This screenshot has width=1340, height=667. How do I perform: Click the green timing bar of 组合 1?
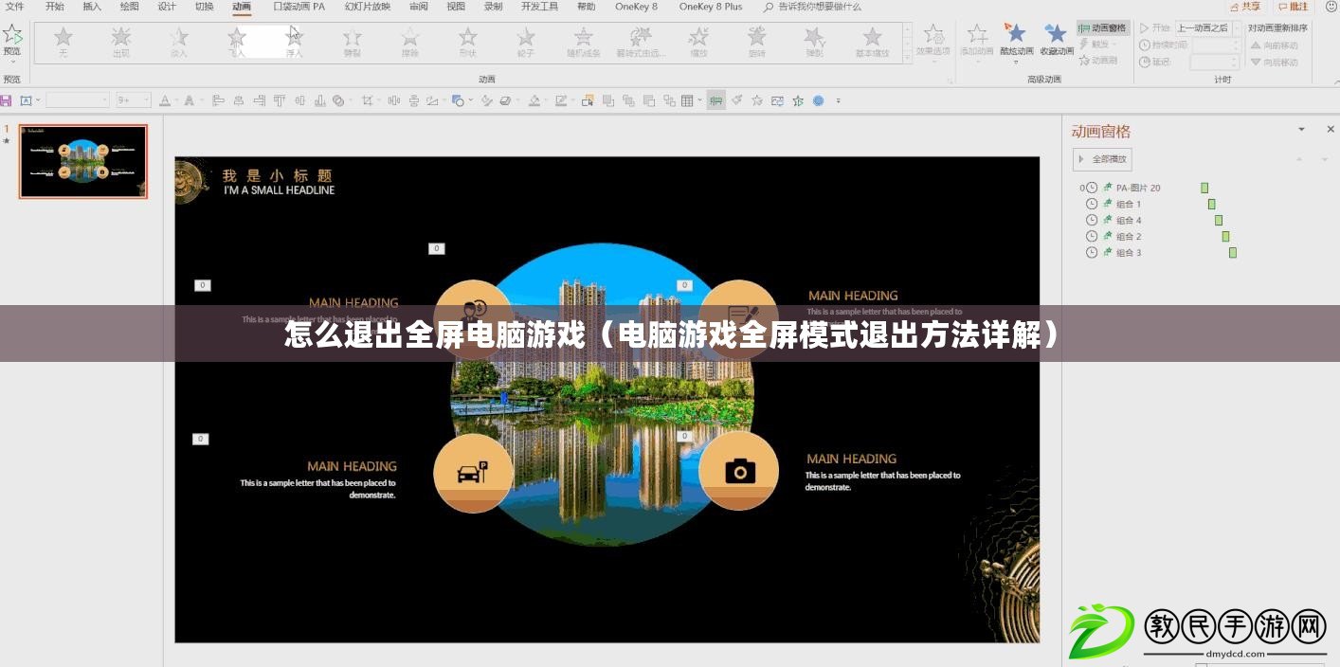(1211, 204)
